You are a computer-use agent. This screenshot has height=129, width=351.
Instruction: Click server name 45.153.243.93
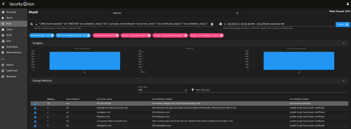104,103
